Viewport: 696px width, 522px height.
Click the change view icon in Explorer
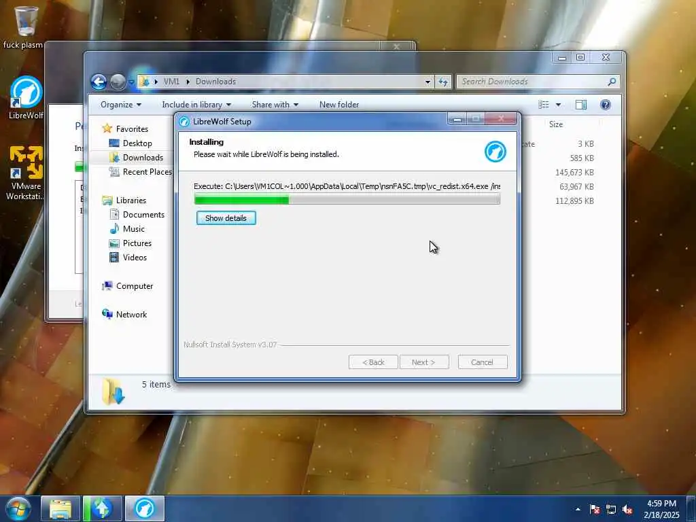(x=544, y=105)
